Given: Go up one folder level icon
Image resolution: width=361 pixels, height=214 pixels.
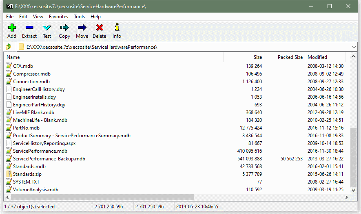Looking at the screenshot, I should [9, 47].
